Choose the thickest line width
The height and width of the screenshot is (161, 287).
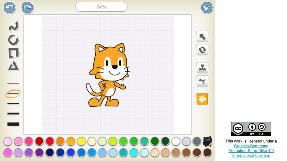point(13,124)
